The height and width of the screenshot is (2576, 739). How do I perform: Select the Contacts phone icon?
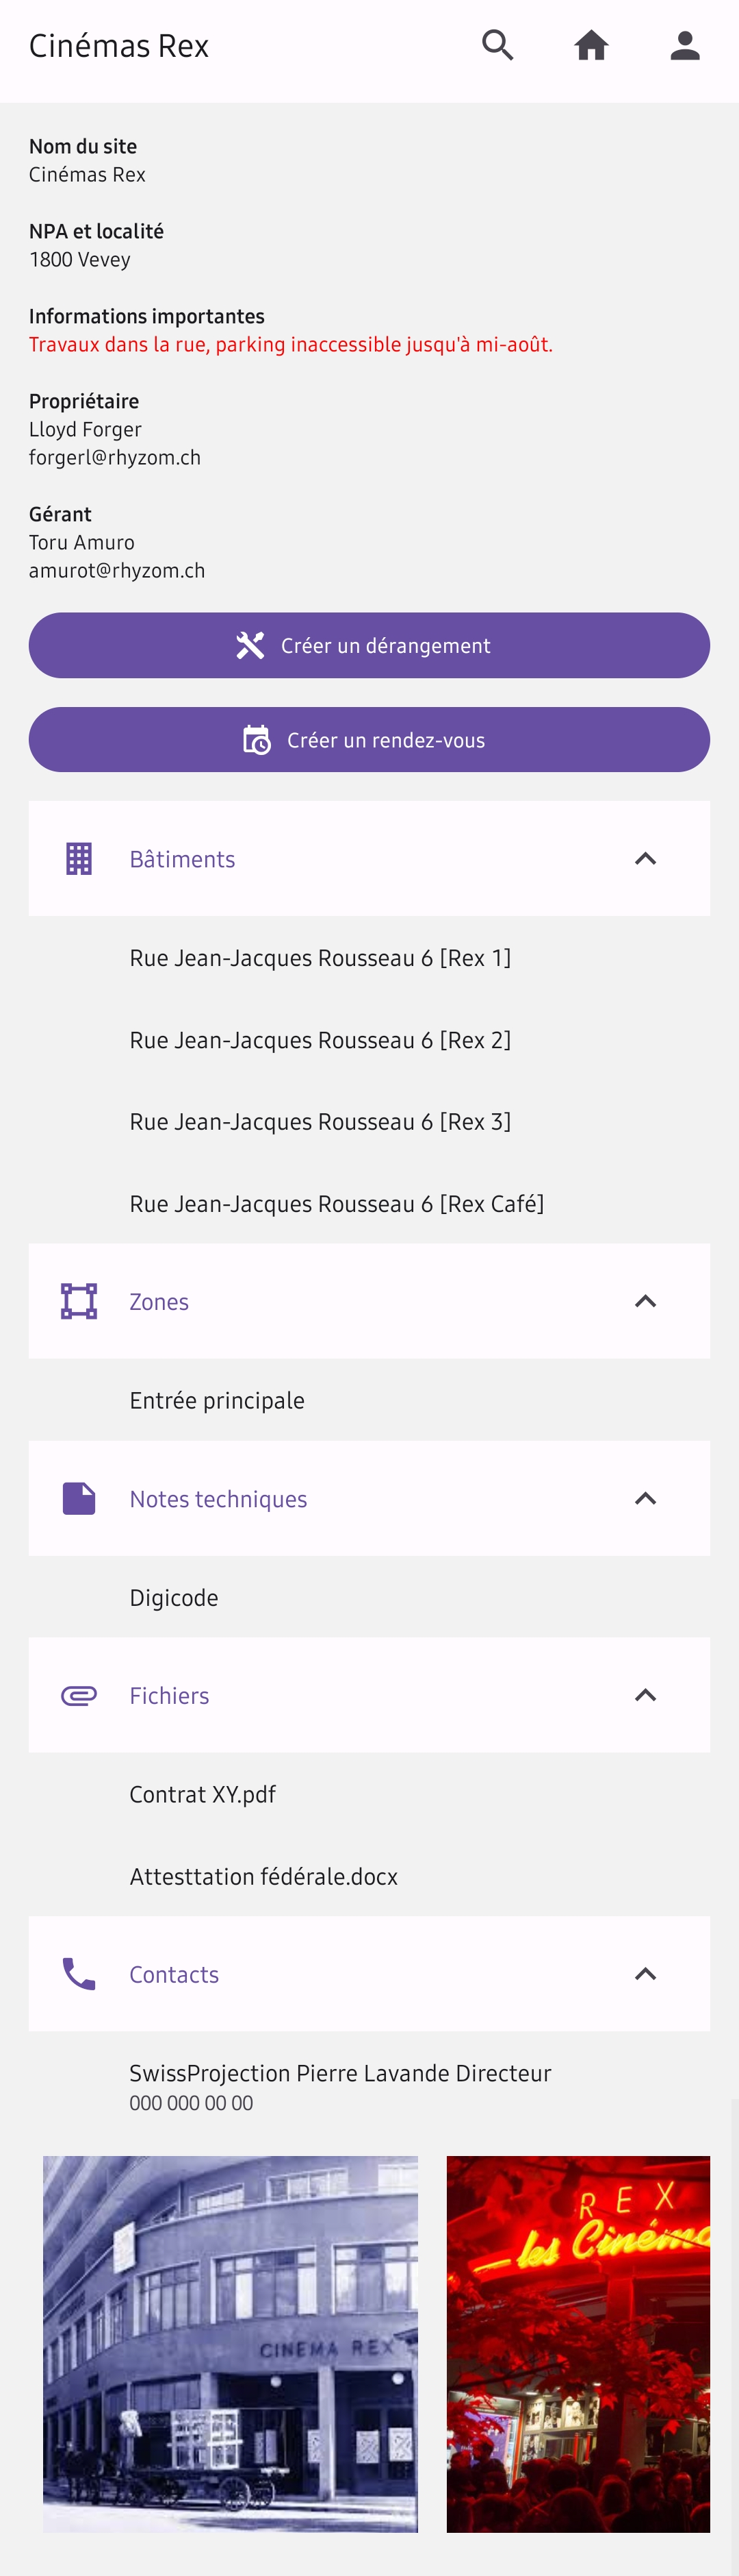(x=78, y=1973)
